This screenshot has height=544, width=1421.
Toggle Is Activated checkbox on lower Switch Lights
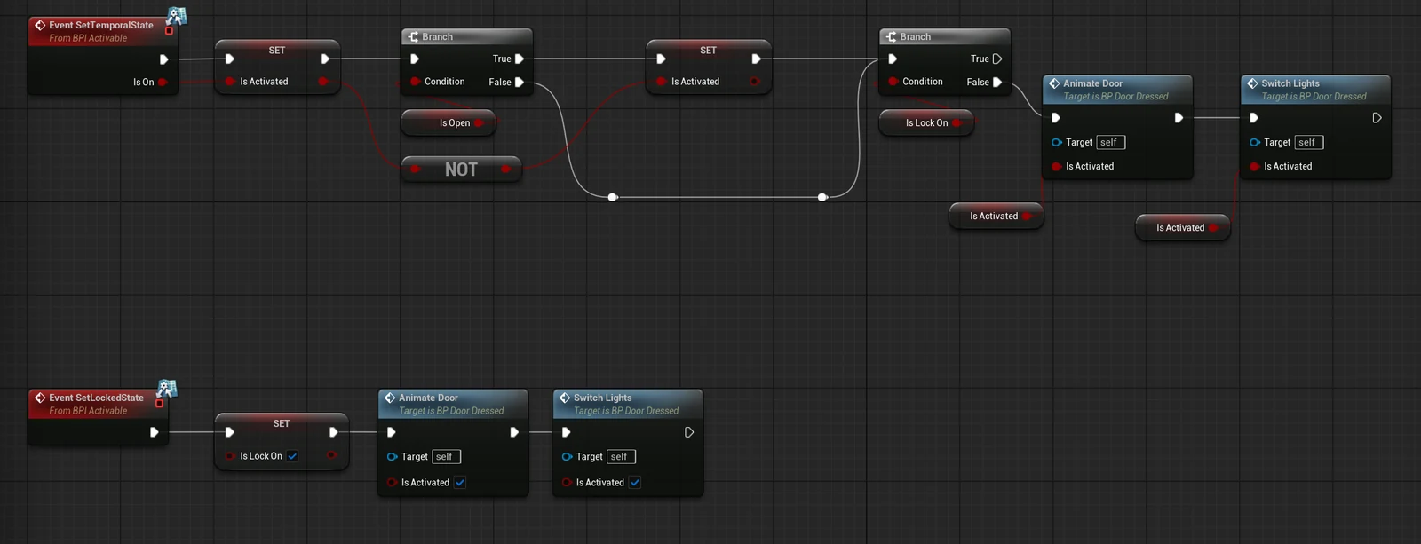click(x=635, y=483)
